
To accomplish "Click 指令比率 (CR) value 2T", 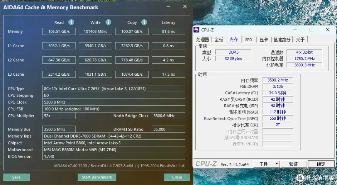I will 278,125.
